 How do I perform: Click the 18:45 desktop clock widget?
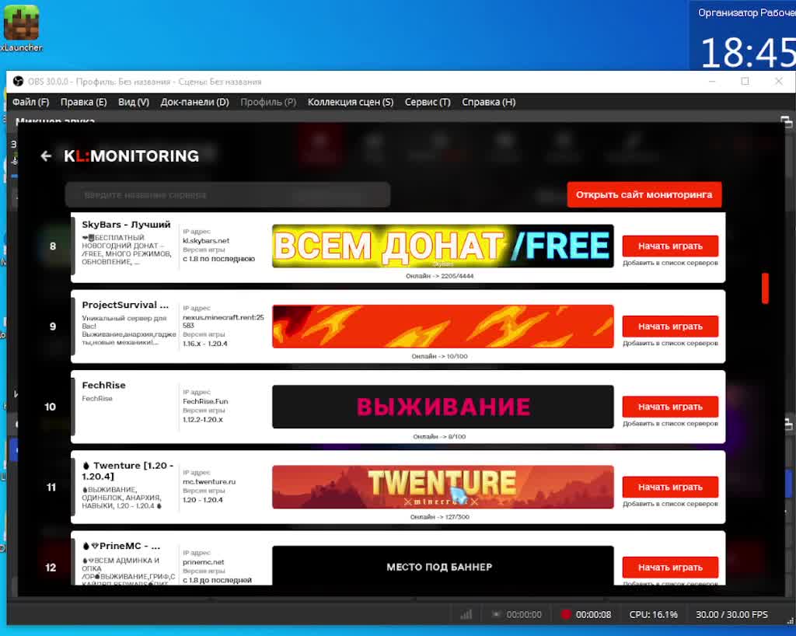pos(747,53)
